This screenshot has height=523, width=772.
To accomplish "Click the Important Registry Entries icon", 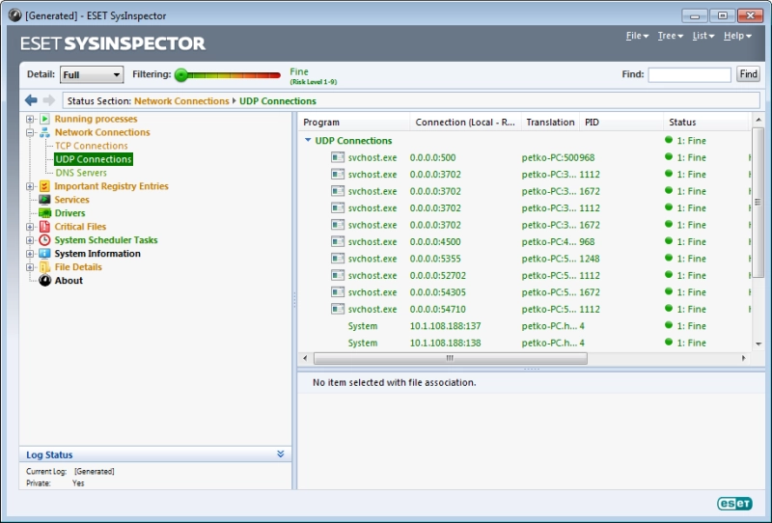I will click(44, 186).
